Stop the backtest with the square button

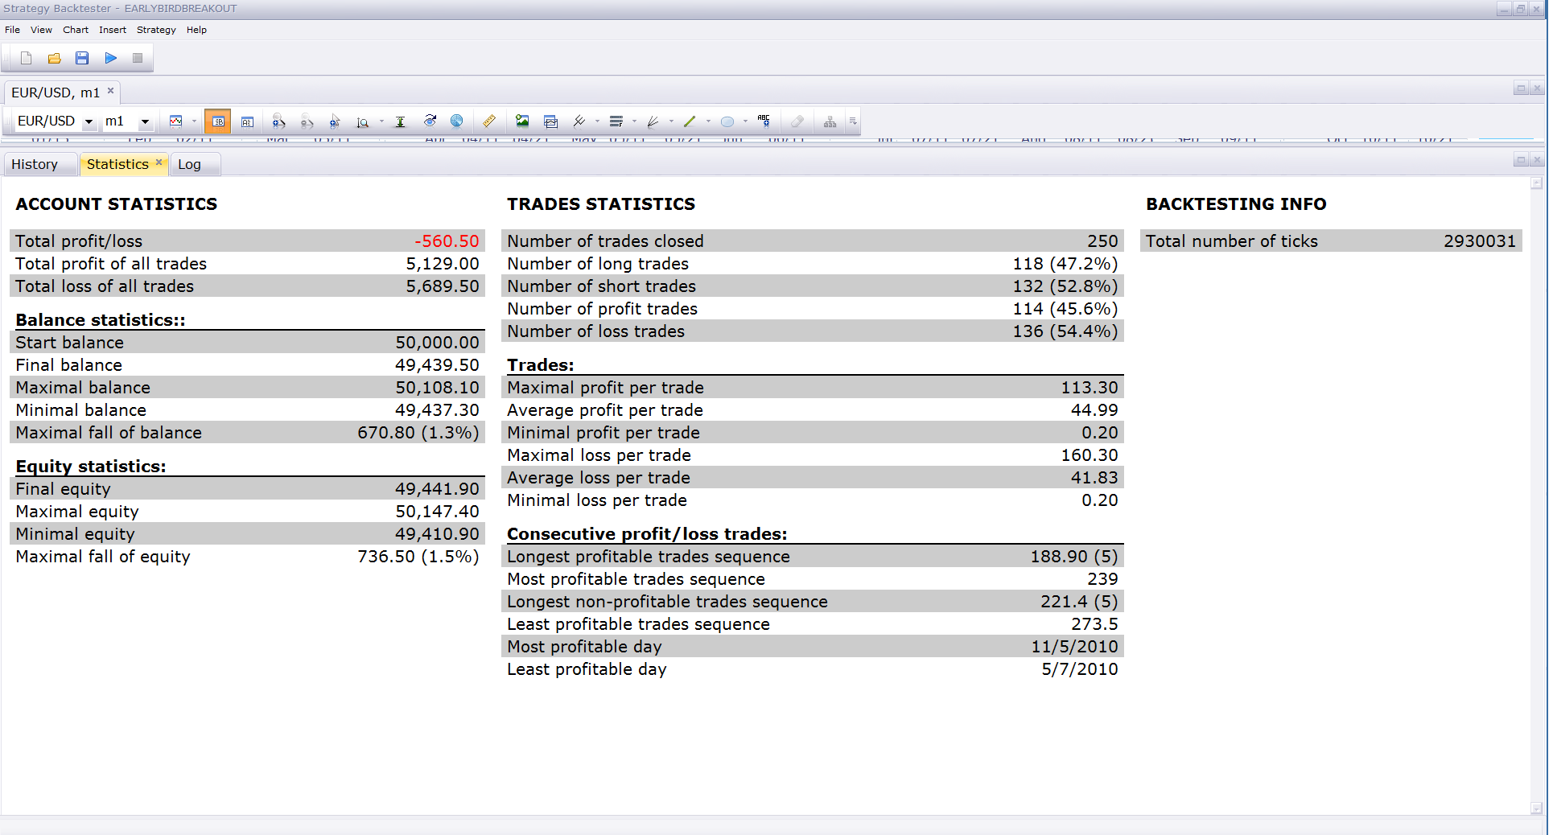(x=138, y=58)
